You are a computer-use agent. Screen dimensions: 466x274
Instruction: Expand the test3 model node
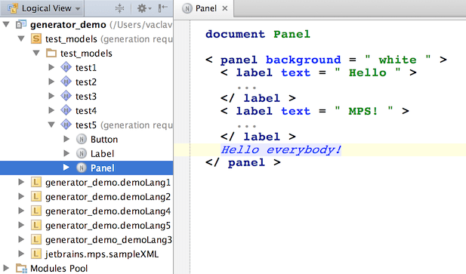[51, 96]
